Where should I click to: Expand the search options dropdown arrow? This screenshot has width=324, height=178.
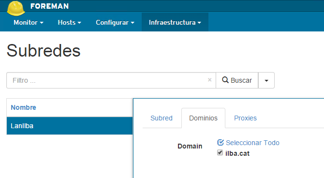266,80
